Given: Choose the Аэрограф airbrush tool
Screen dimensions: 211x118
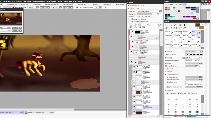Looking at the screenshot, I should point(178,32).
